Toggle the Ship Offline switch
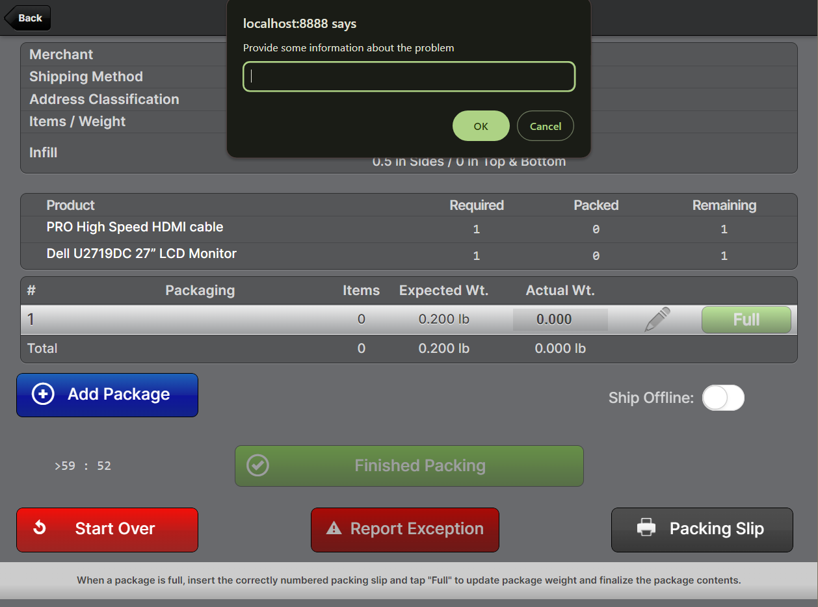 [722, 398]
